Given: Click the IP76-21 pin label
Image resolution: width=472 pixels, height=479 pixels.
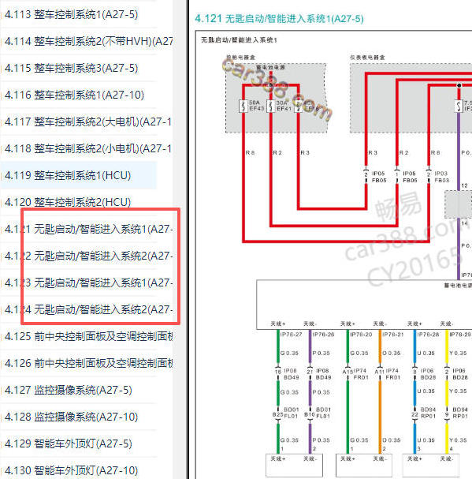Looking at the screenshot, I should pos(393,335).
